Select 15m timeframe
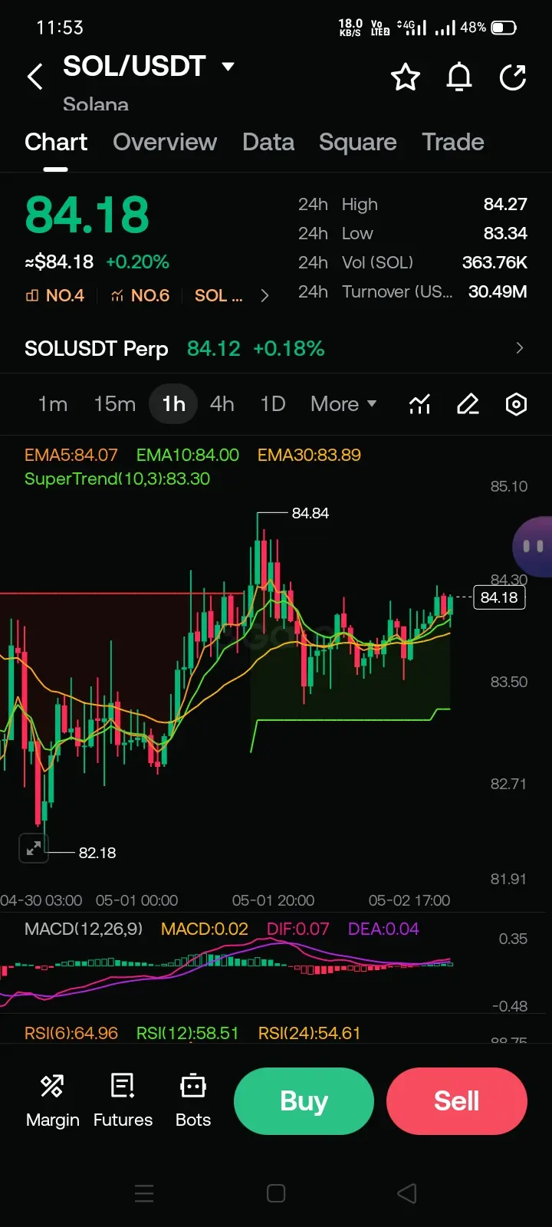This screenshot has width=552, height=1227. point(115,404)
